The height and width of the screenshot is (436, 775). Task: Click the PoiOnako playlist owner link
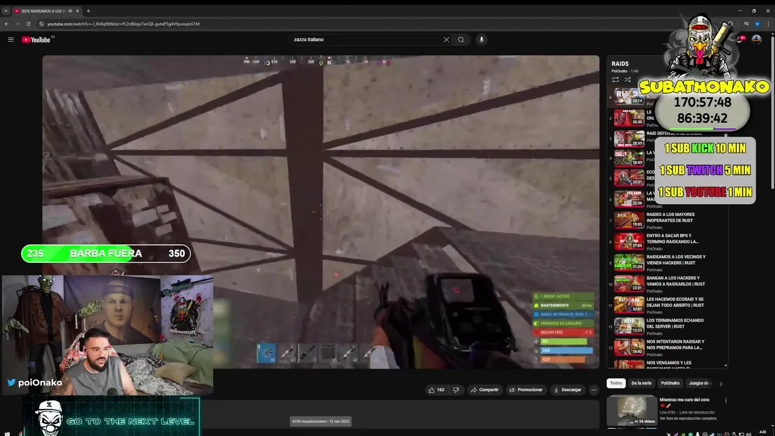coord(618,71)
